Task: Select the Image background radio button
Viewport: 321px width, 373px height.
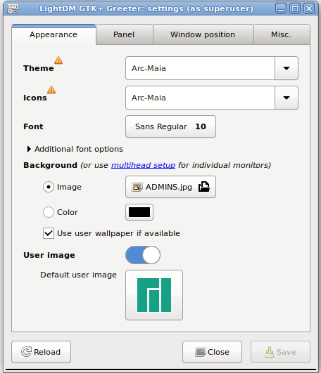Action: (49, 187)
